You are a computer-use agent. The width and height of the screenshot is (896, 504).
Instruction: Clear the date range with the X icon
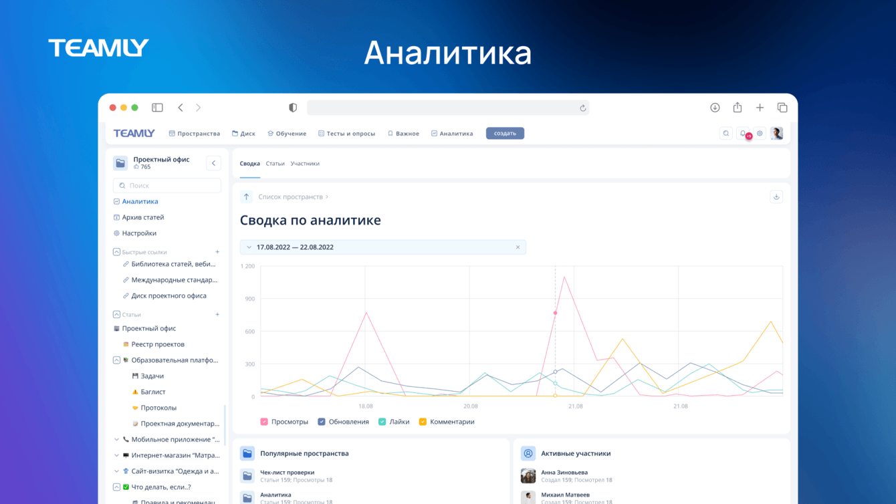(x=518, y=247)
